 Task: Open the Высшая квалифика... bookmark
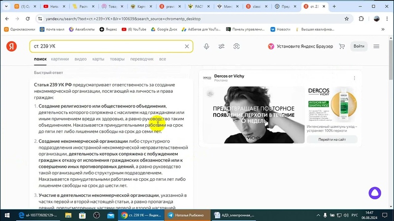coord(315,29)
